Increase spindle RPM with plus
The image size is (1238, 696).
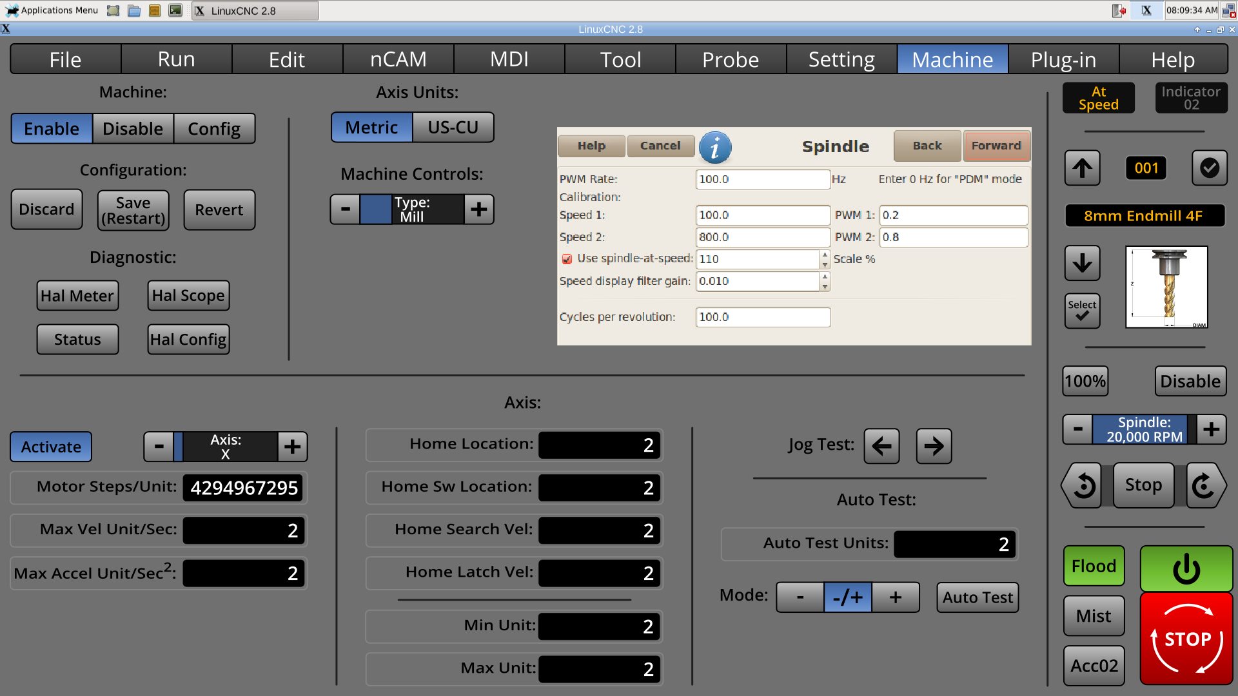click(1211, 429)
